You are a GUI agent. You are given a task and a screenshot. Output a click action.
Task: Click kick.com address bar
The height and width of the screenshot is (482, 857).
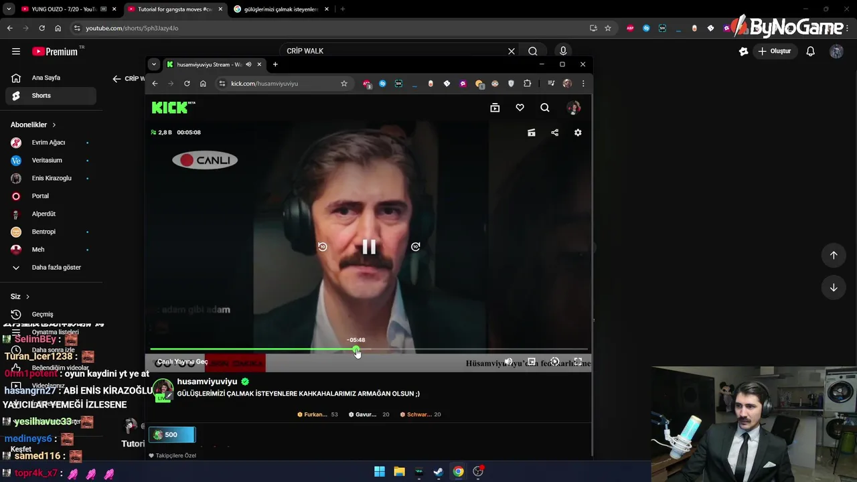[x=285, y=84]
